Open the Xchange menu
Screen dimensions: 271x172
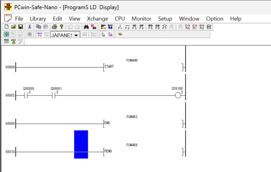point(97,18)
